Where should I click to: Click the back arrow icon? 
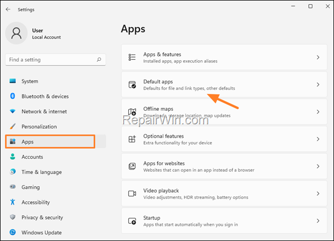coord(8,9)
